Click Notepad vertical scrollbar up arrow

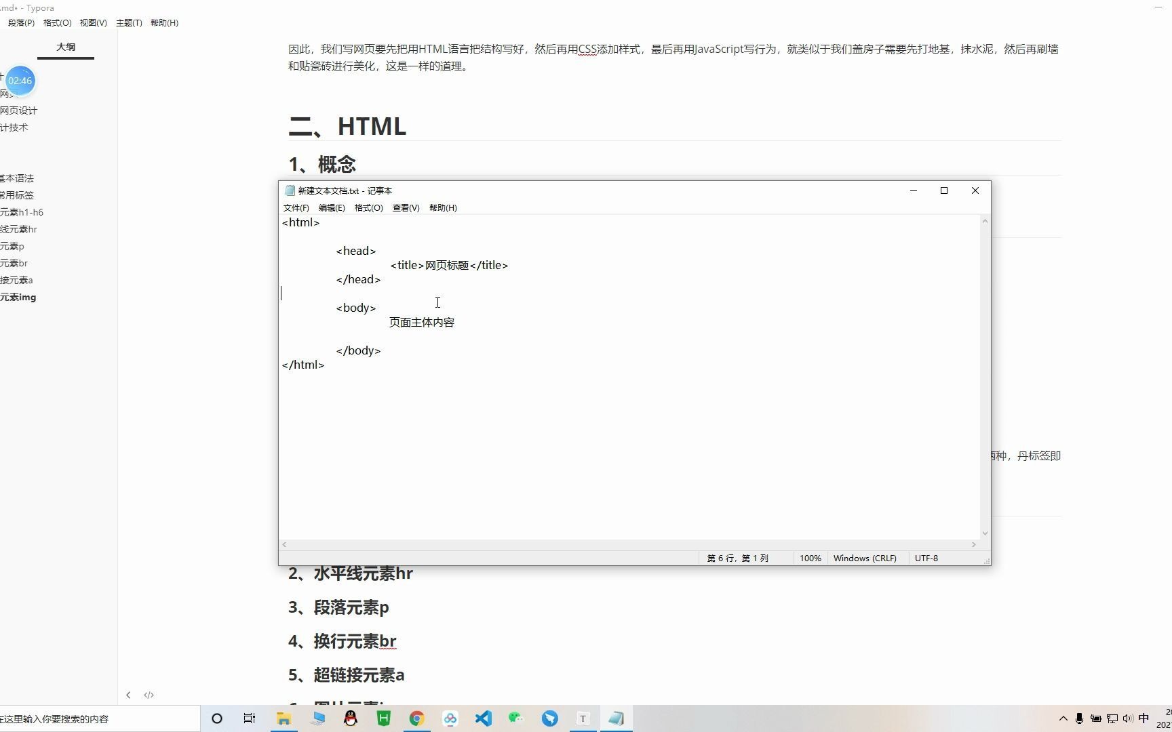tap(985, 222)
